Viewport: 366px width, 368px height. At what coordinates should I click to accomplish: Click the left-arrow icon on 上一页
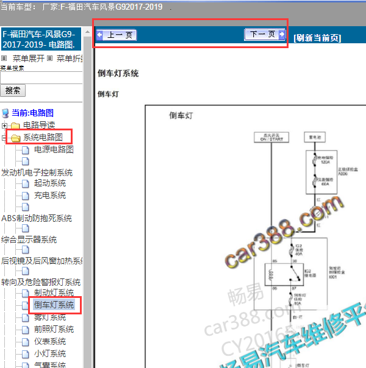click(x=99, y=35)
